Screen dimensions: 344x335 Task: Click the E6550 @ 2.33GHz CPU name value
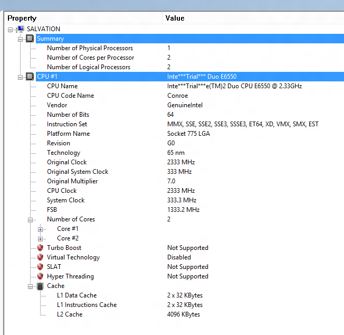234,86
